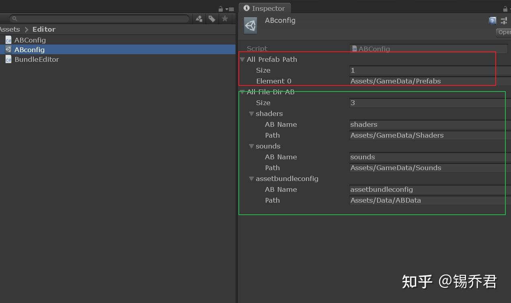Select the ABConfig script in Project window
Screen dimensions: 511x303
coord(30,40)
